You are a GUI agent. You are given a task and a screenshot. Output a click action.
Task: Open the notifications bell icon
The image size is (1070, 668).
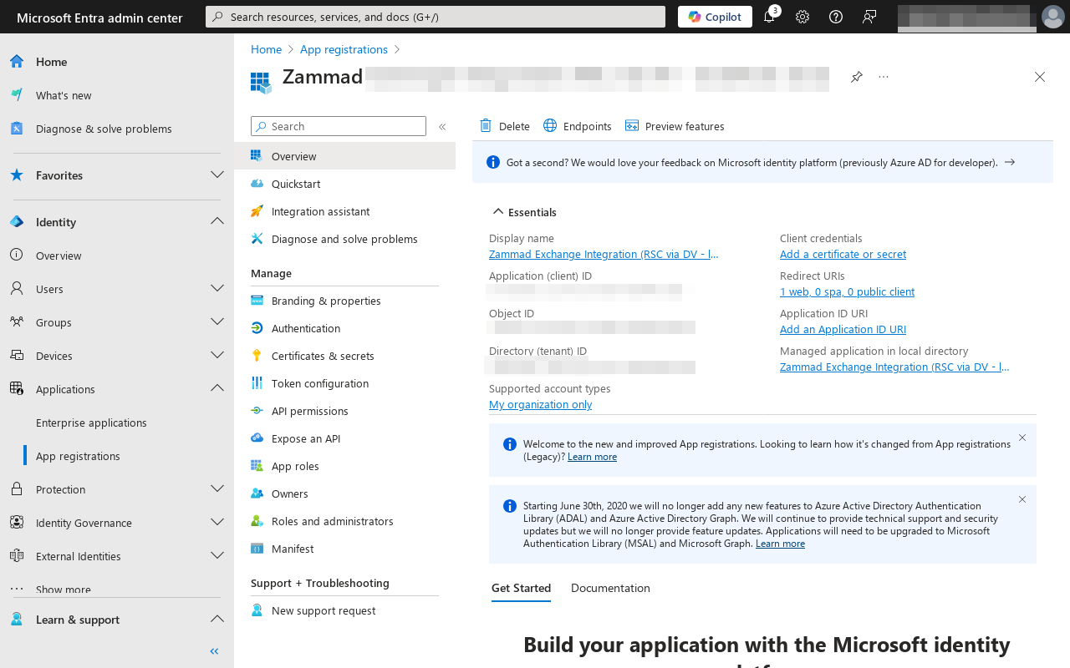[x=769, y=17]
